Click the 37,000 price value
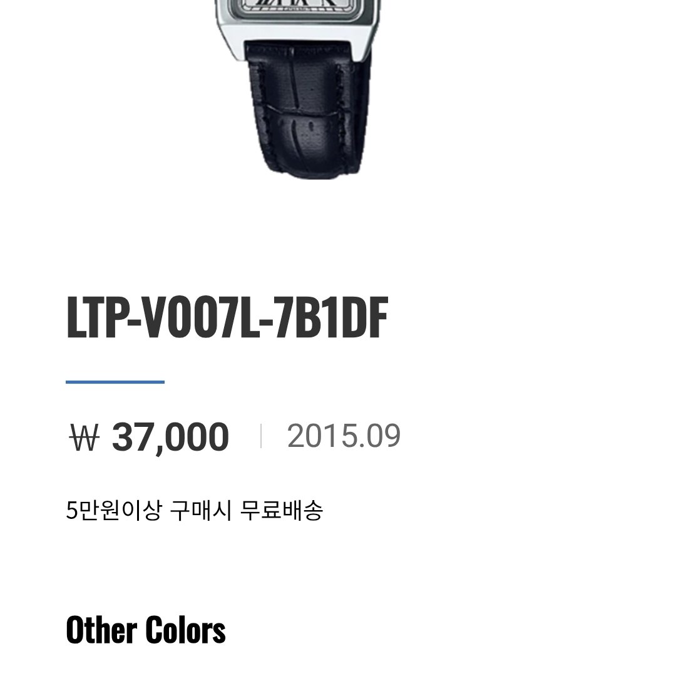This screenshot has height=676, width=676. (170, 437)
